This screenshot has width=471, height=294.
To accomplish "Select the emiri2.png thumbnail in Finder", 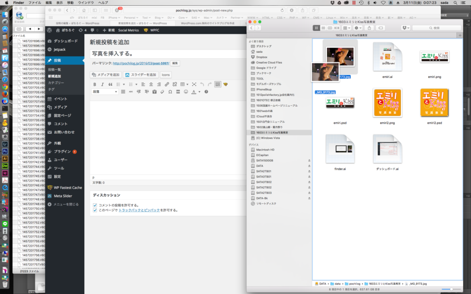I will click(387, 103).
